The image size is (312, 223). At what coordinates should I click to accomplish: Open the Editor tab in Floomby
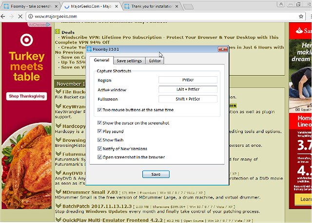(155, 61)
